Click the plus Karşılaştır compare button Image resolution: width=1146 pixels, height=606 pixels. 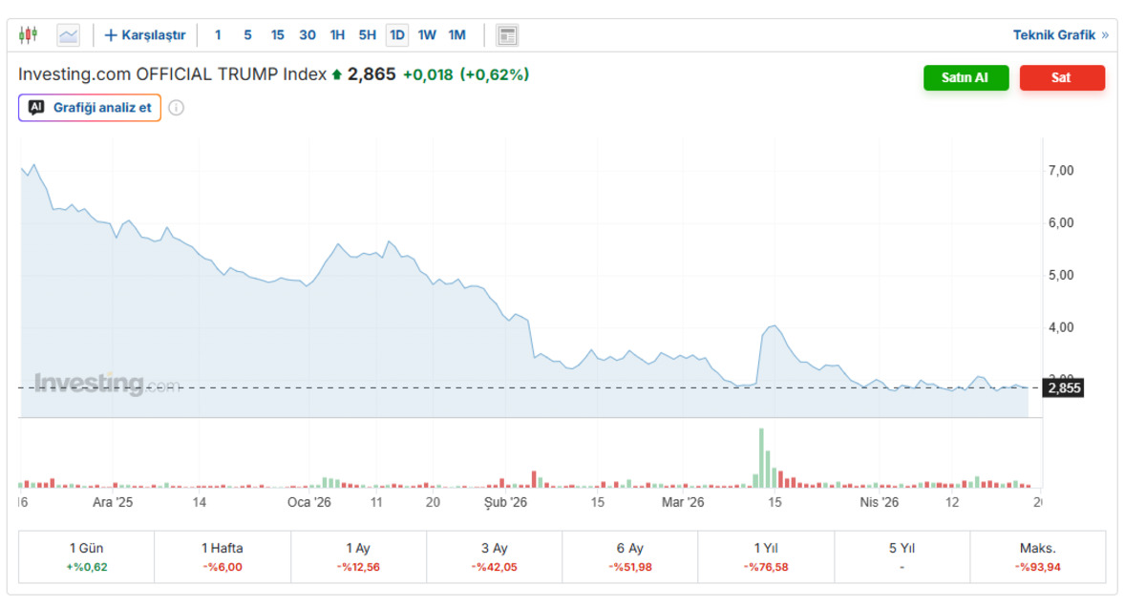pos(145,35)
